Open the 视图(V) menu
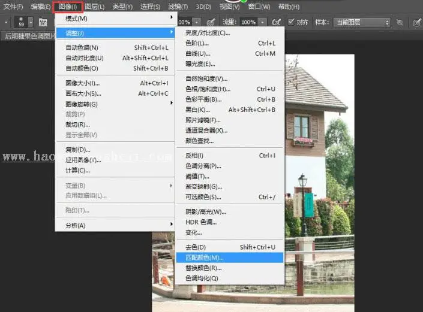The image size is (423, 312). (x=229, y=7)
